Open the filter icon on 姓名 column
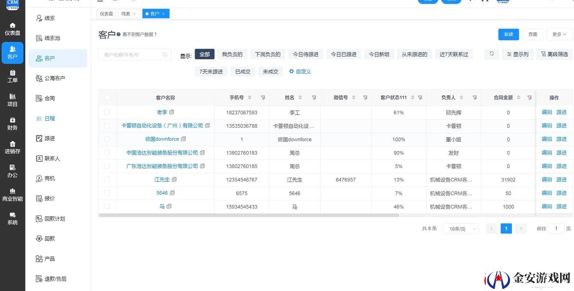574x291 pixels. pos(314,97)
